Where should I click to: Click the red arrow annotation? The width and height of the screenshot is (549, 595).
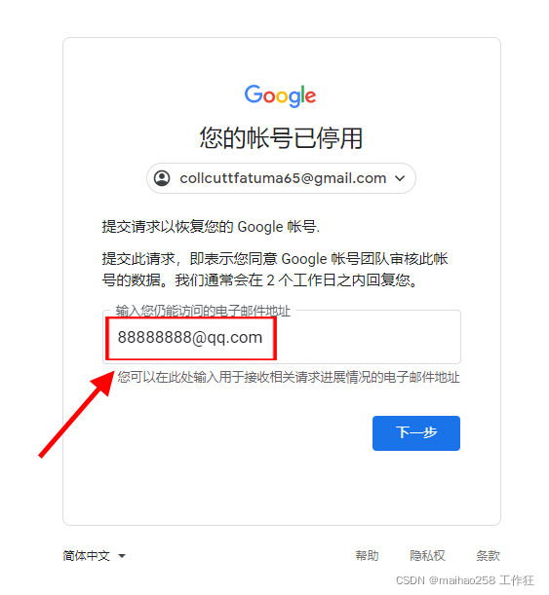(x=76, y=414)
